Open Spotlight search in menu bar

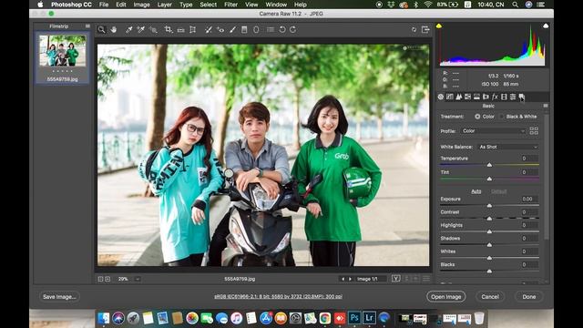coord(515,5)
